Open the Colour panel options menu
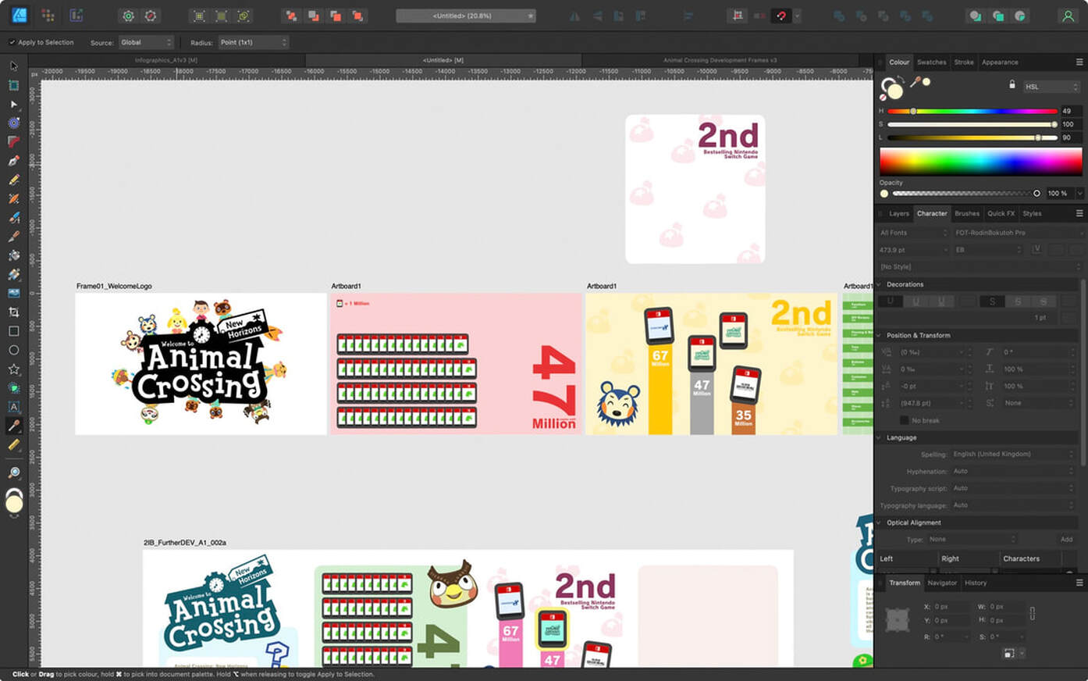Screen dimensions: 1088x681 pos(1079,62)
